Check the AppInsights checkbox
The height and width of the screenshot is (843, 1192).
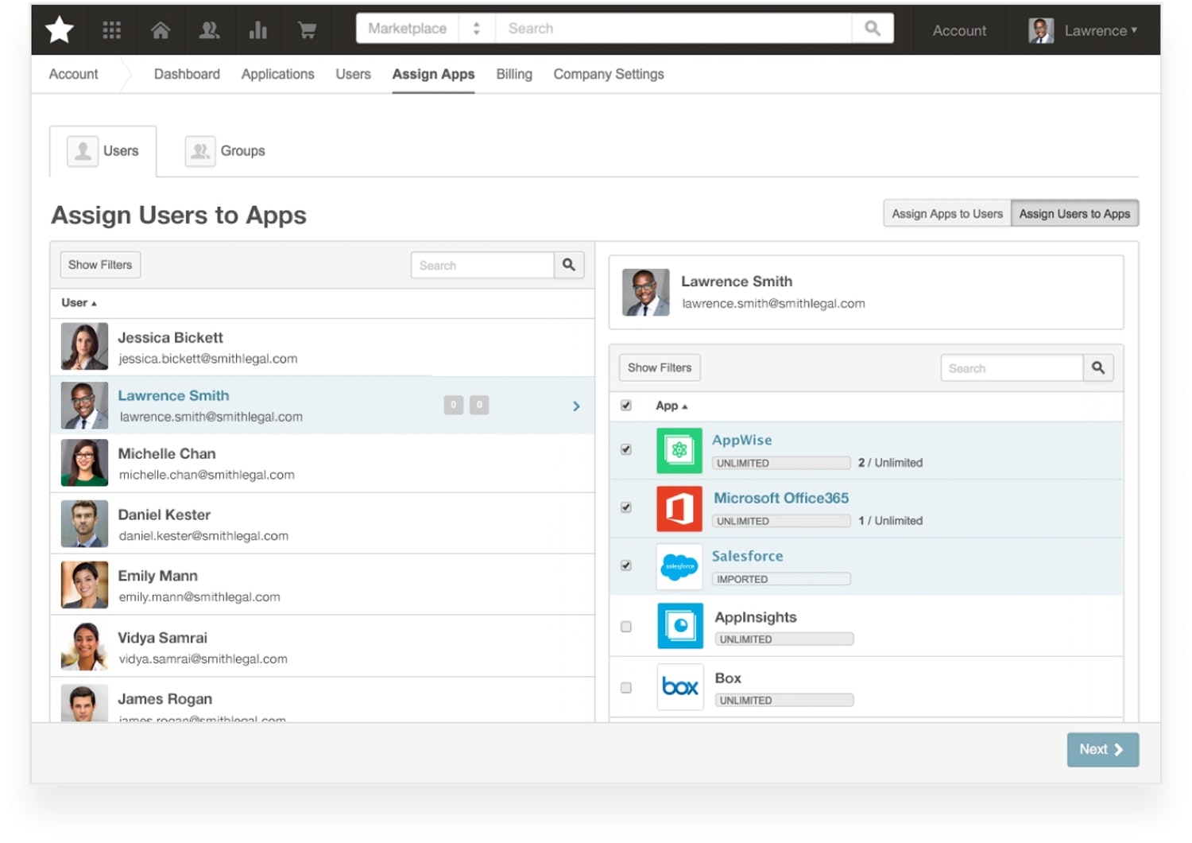click(x=626, y=627)
